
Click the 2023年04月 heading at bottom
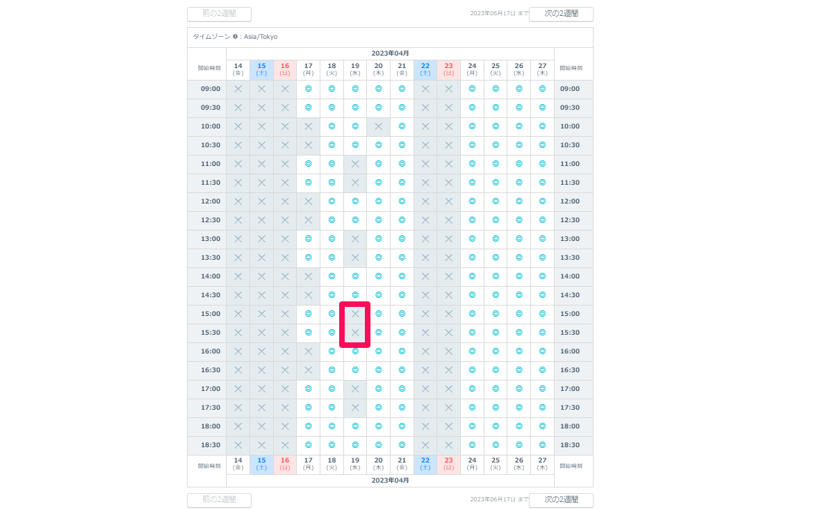coord(390,481)
